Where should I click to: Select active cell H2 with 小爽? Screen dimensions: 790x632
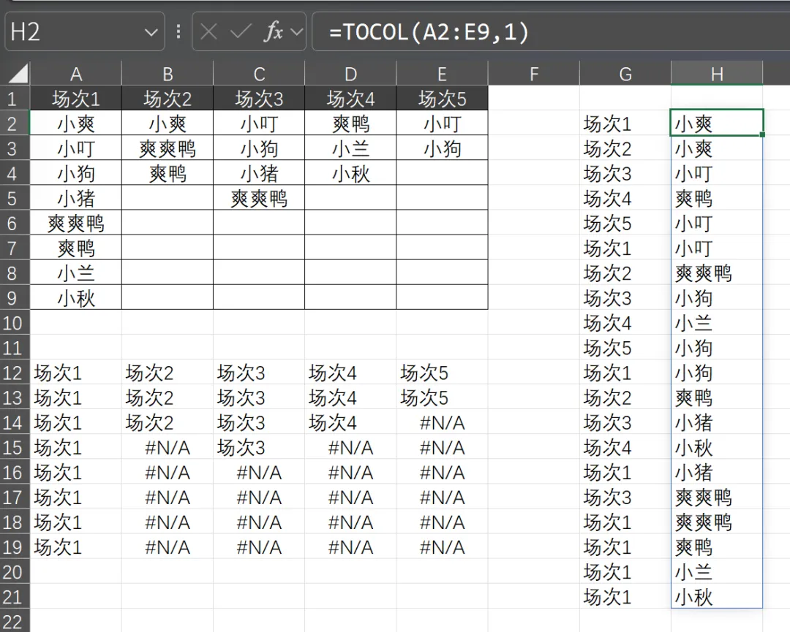tap(717, 123)
